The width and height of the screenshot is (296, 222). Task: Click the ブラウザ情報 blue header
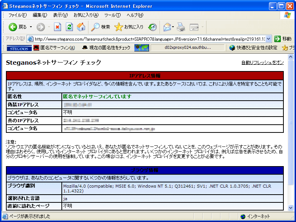pyautogui.click(x=145, y=170)
